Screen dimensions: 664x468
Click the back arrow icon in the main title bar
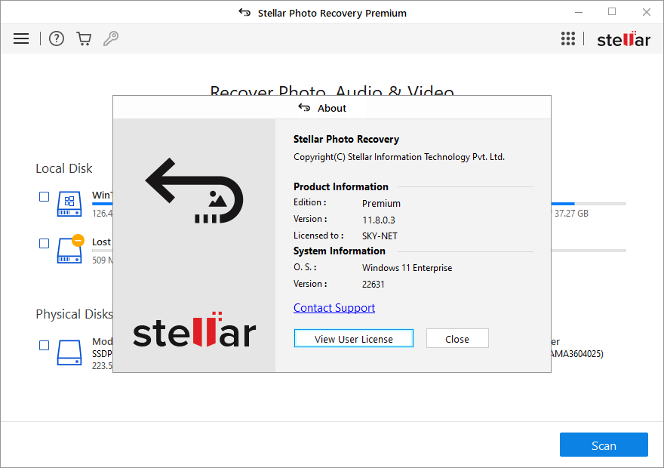pos(244,12)
